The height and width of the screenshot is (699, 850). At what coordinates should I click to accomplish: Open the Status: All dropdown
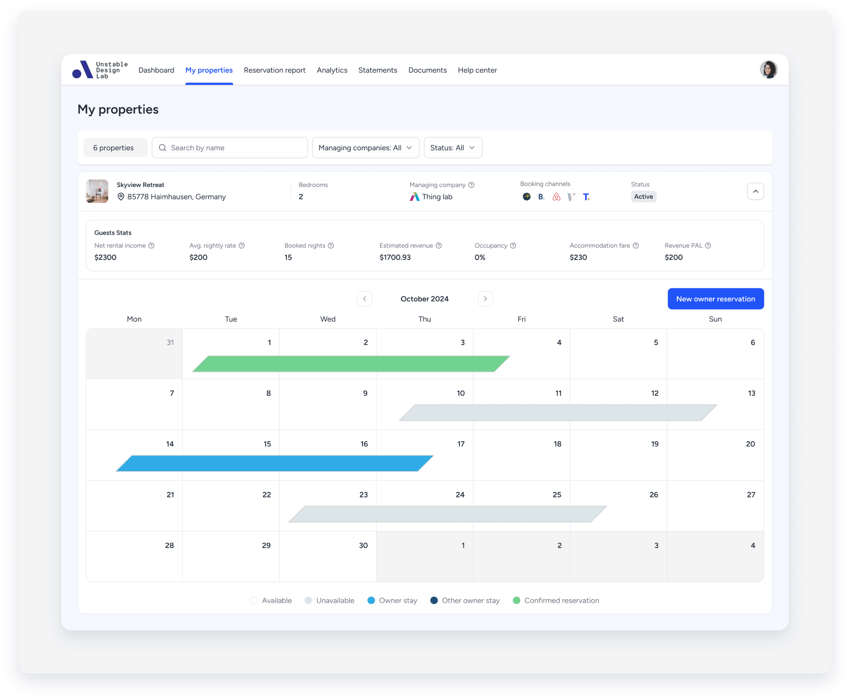tap(452, 148)
